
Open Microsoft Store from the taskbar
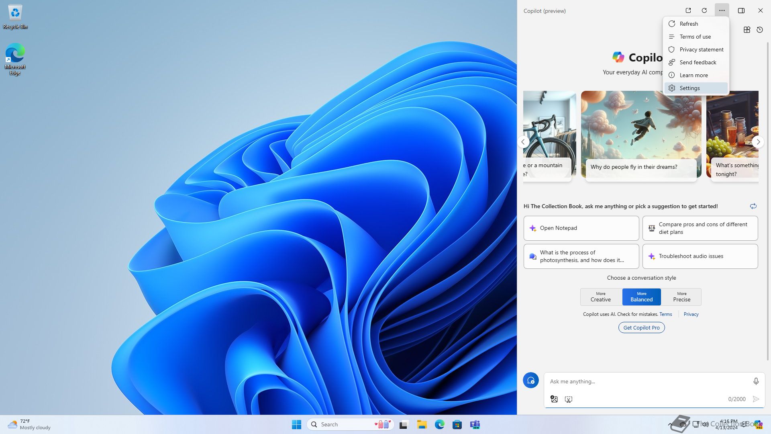457,424
